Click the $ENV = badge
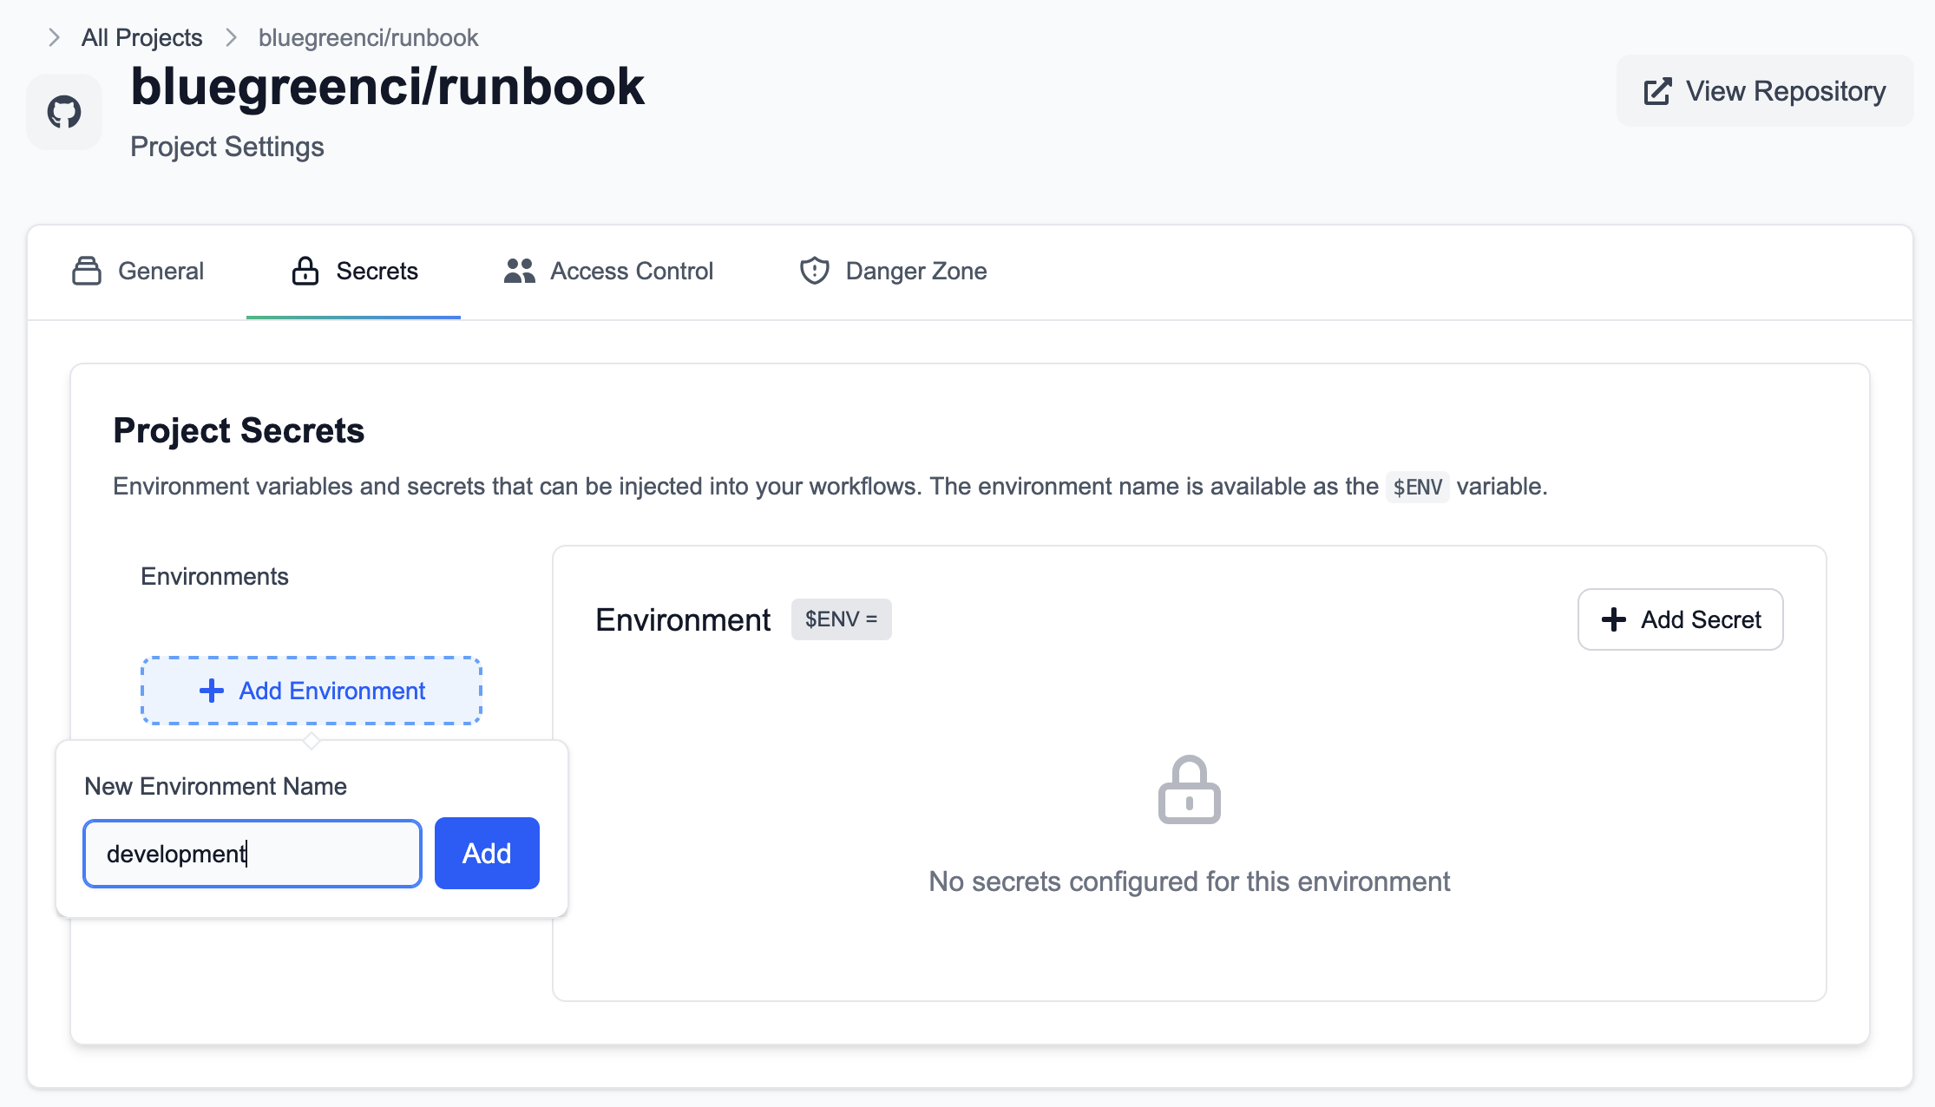 coord(841,619)
